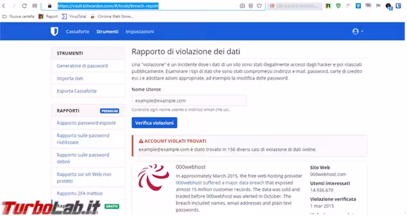The image size is (407, 216).
Task: Open the speed dial grid icon
Action: tap(34, 6)
